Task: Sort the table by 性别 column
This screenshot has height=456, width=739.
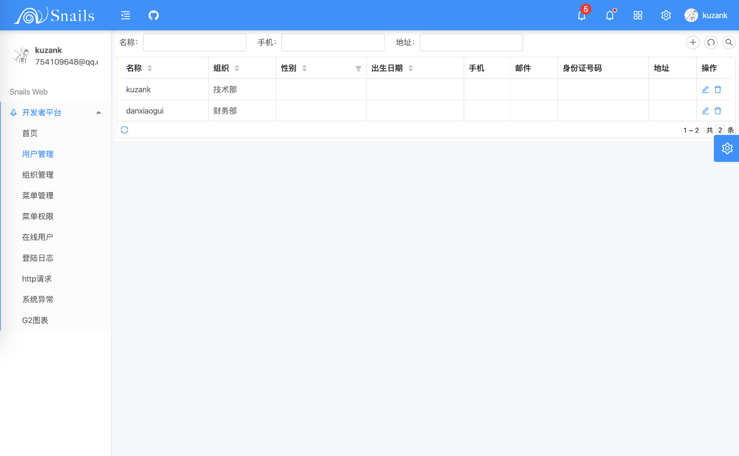Action: 304,68
